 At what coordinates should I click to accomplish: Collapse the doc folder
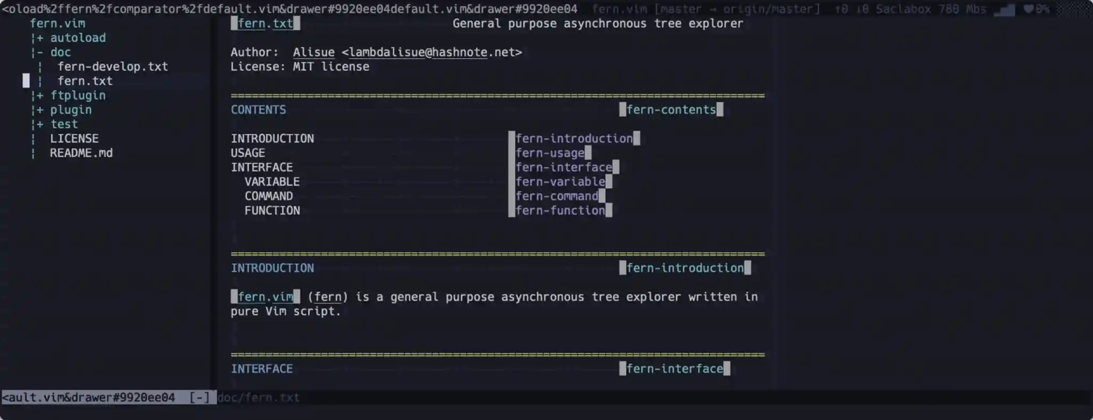(60, 52)
